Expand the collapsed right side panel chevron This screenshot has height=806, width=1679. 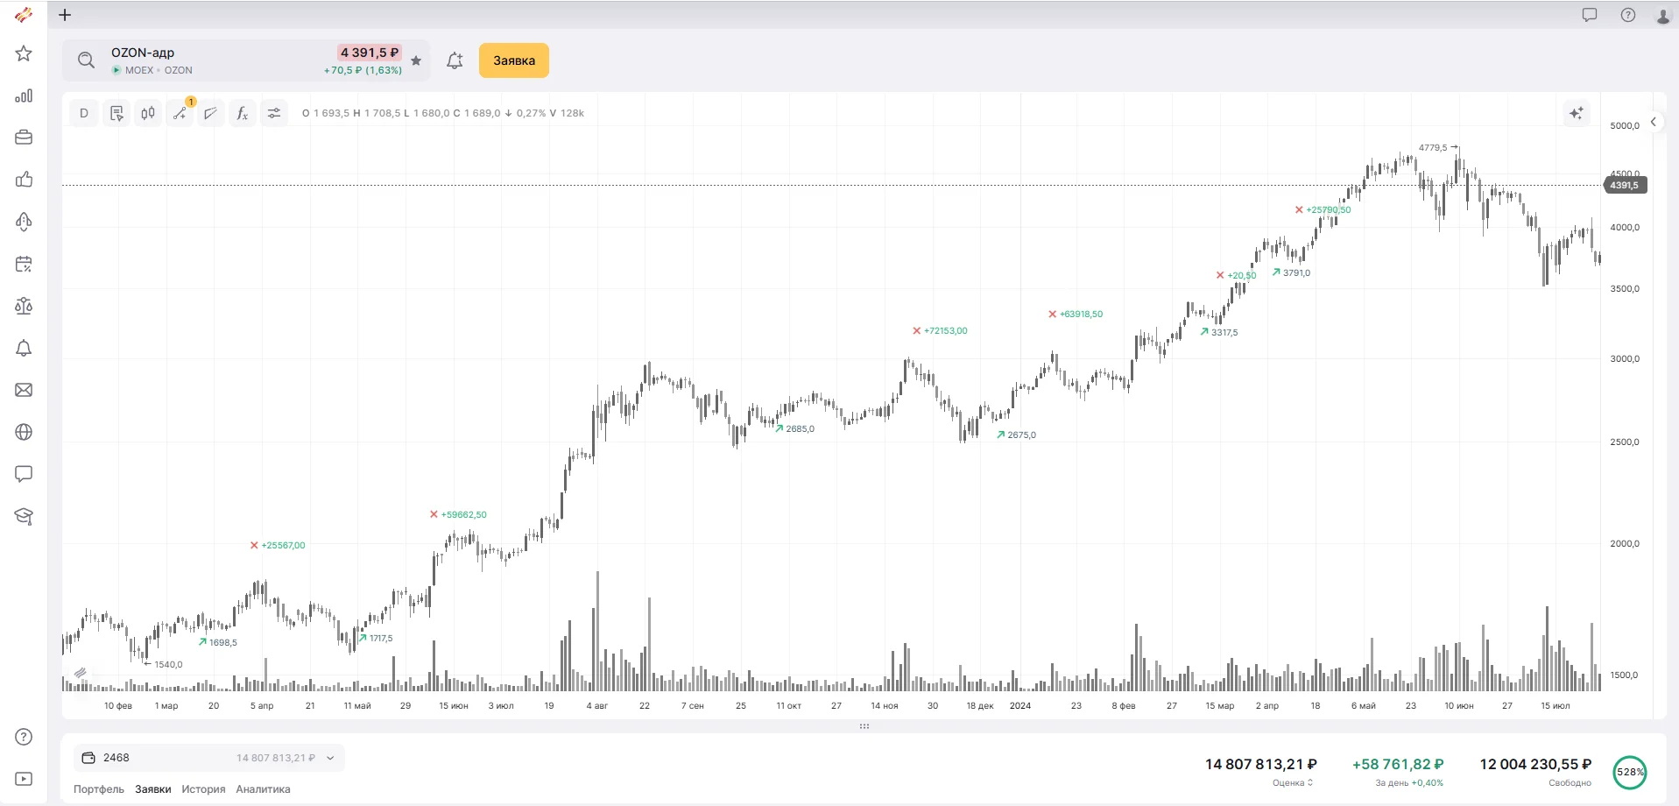pos(1654,122)
